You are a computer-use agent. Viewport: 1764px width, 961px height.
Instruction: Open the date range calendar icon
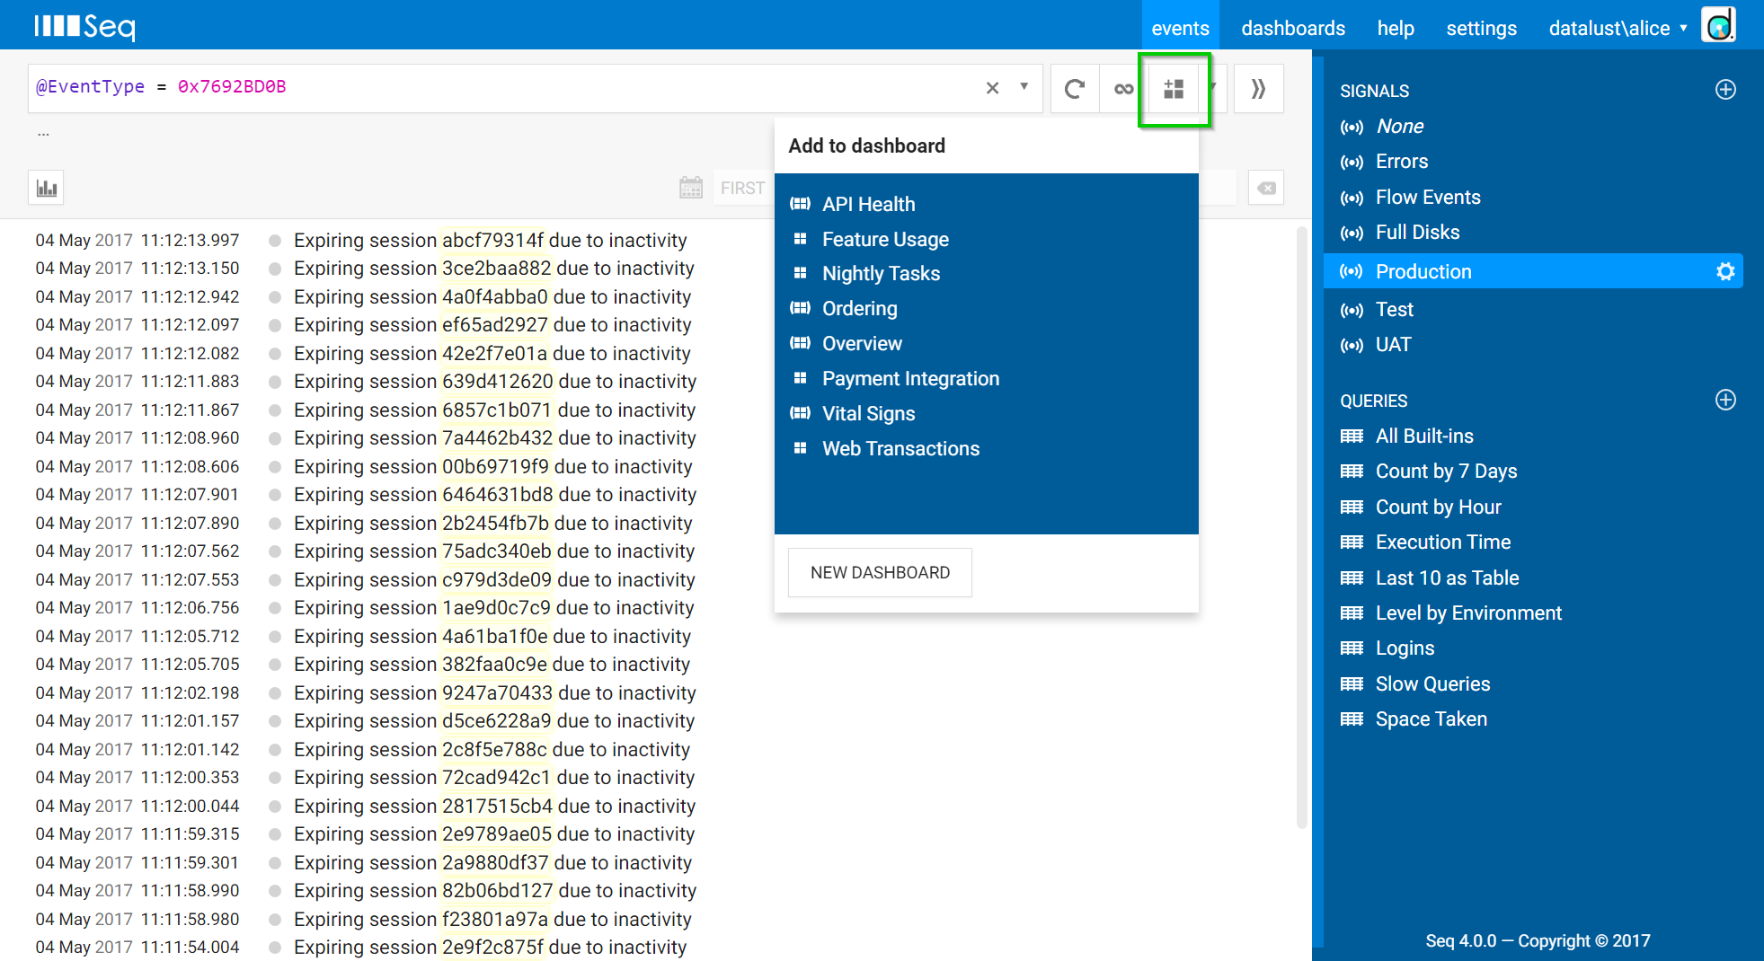pyautogui.click(x=691, y=188)
